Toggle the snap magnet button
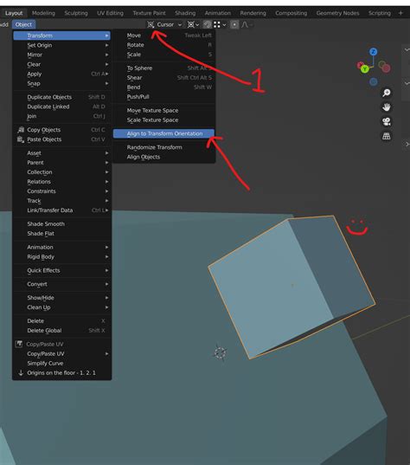 click(208, 24)
